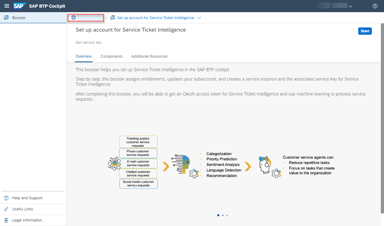384x226 pixels.
Task: Select Booster in the side navigation
Action: coord(33,18)
